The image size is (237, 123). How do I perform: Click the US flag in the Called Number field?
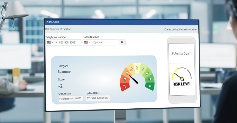click(86, 43)
